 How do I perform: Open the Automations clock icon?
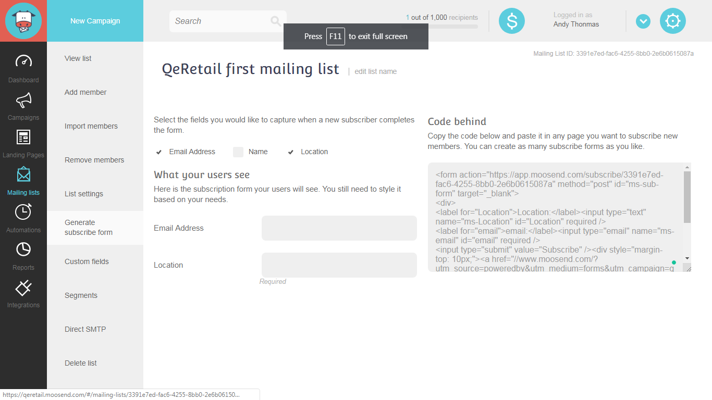(23, 211)
